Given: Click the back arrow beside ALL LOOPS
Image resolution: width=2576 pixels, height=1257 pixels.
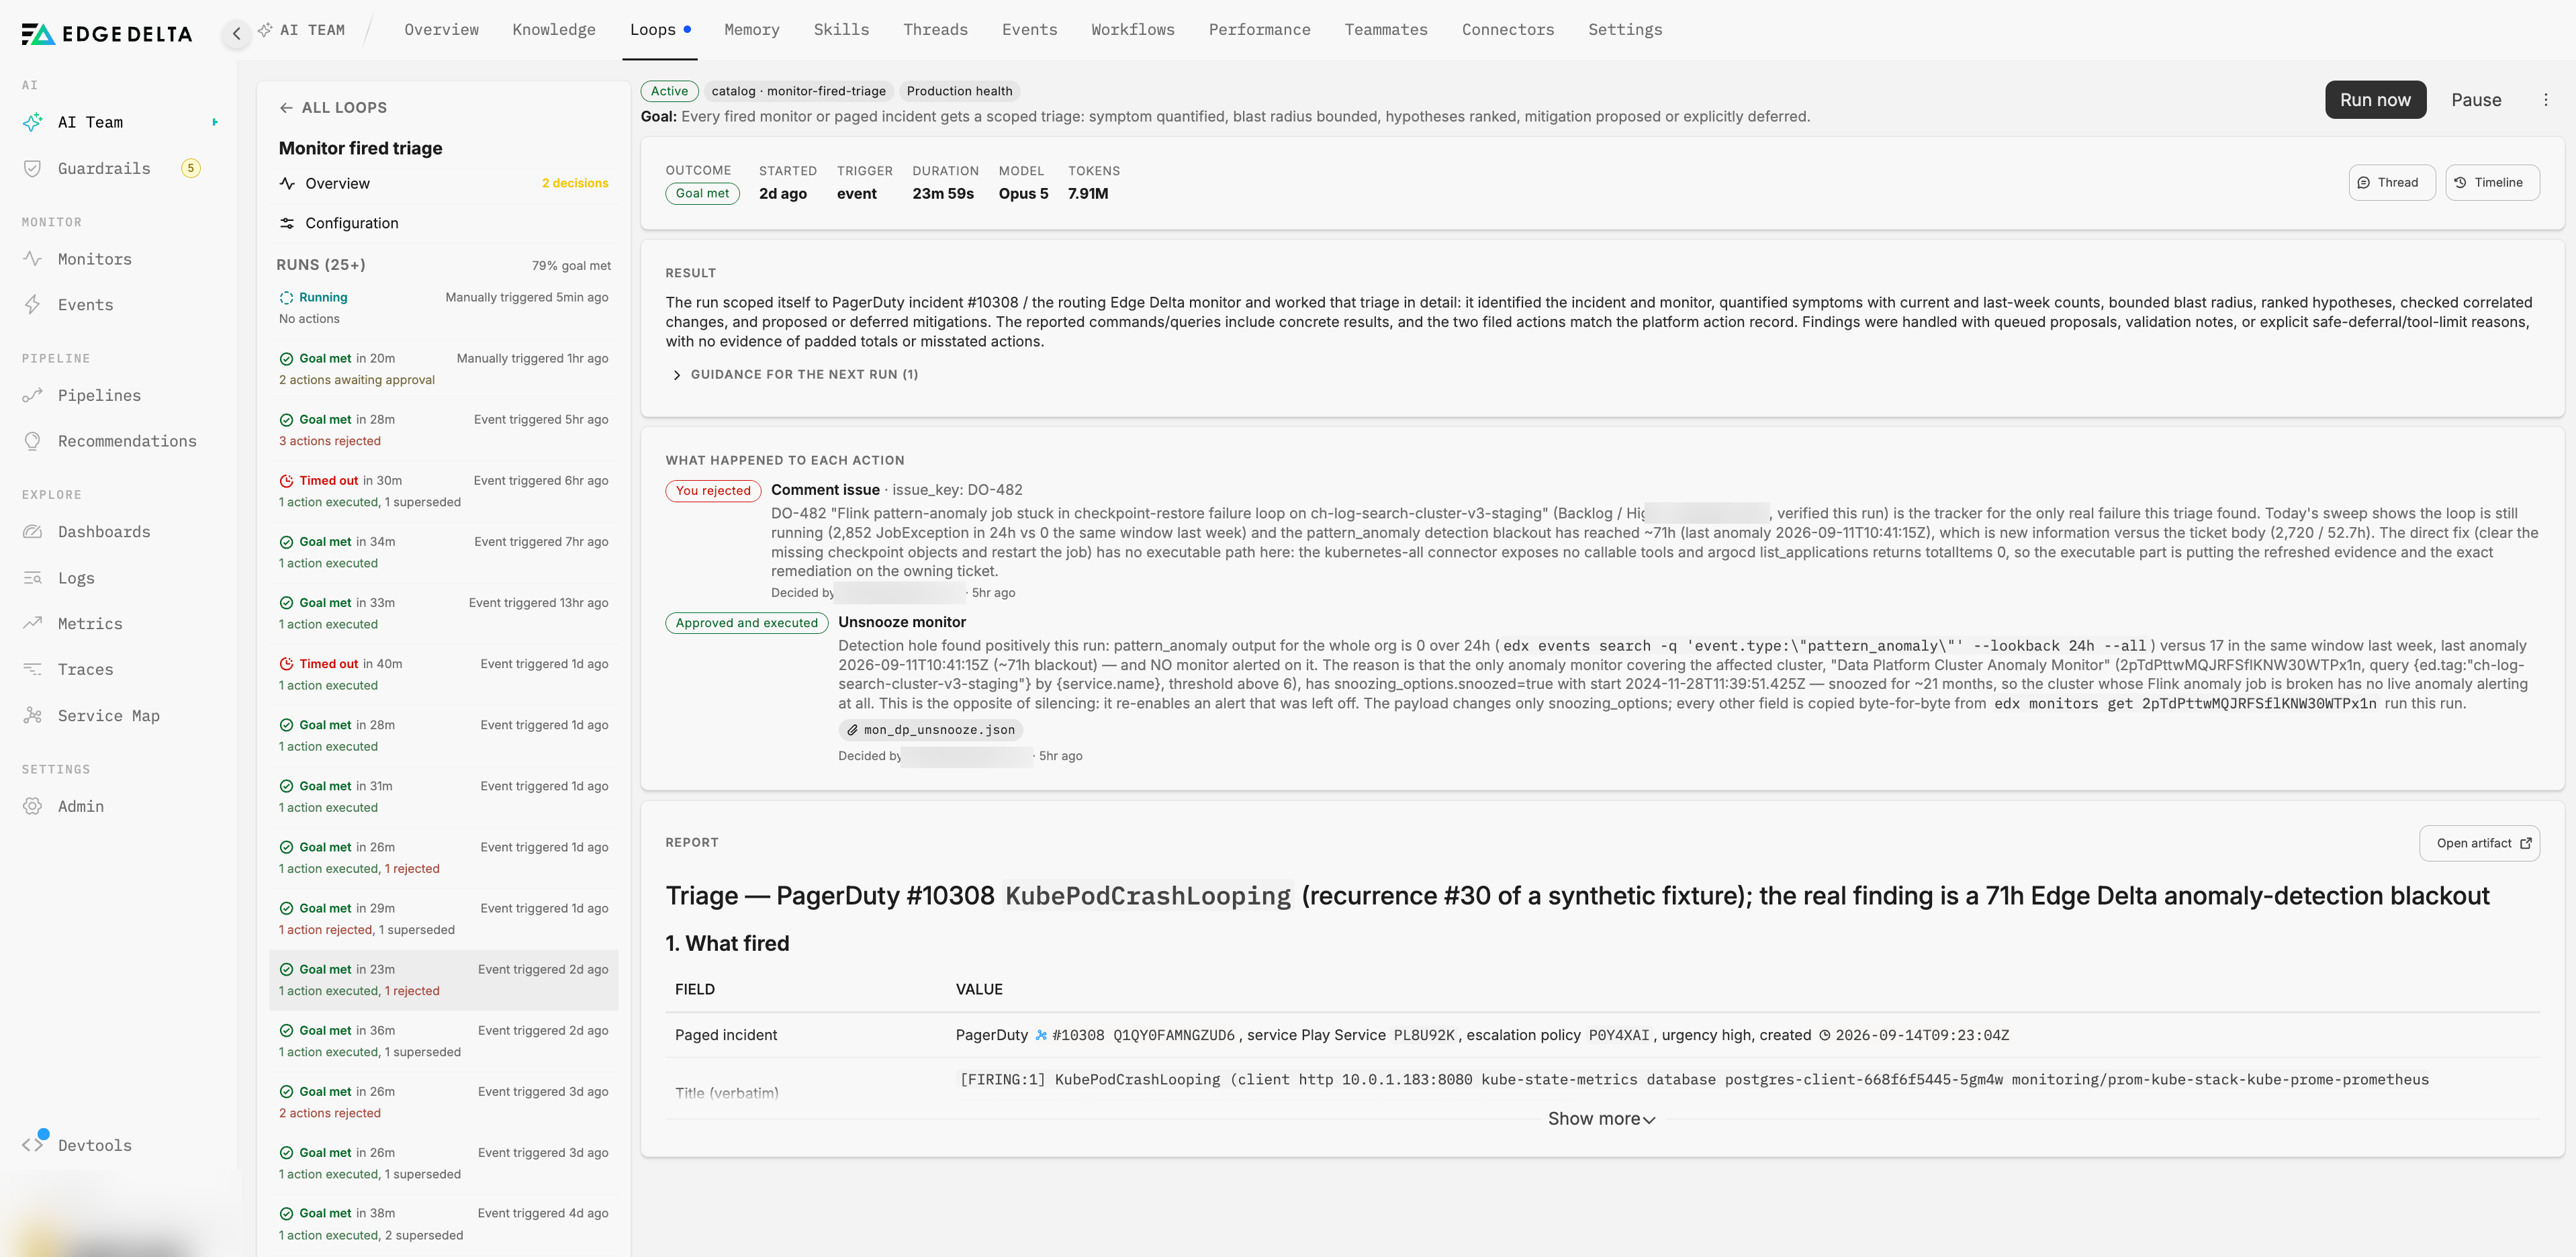Looking at the screenshot, I should click(286, 107).
